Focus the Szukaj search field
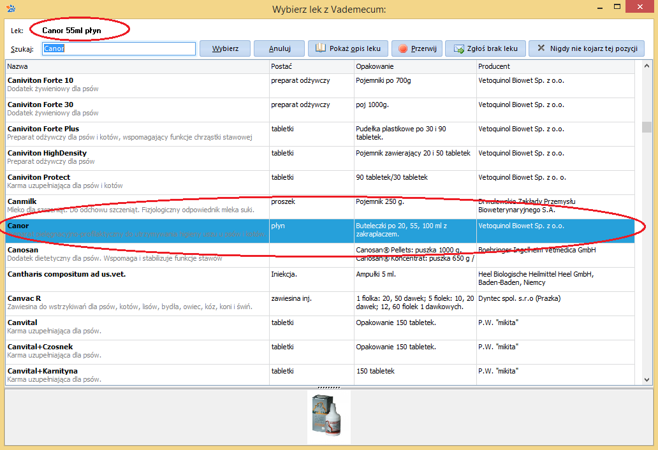The image size is (658, 450). coord(119,48)
